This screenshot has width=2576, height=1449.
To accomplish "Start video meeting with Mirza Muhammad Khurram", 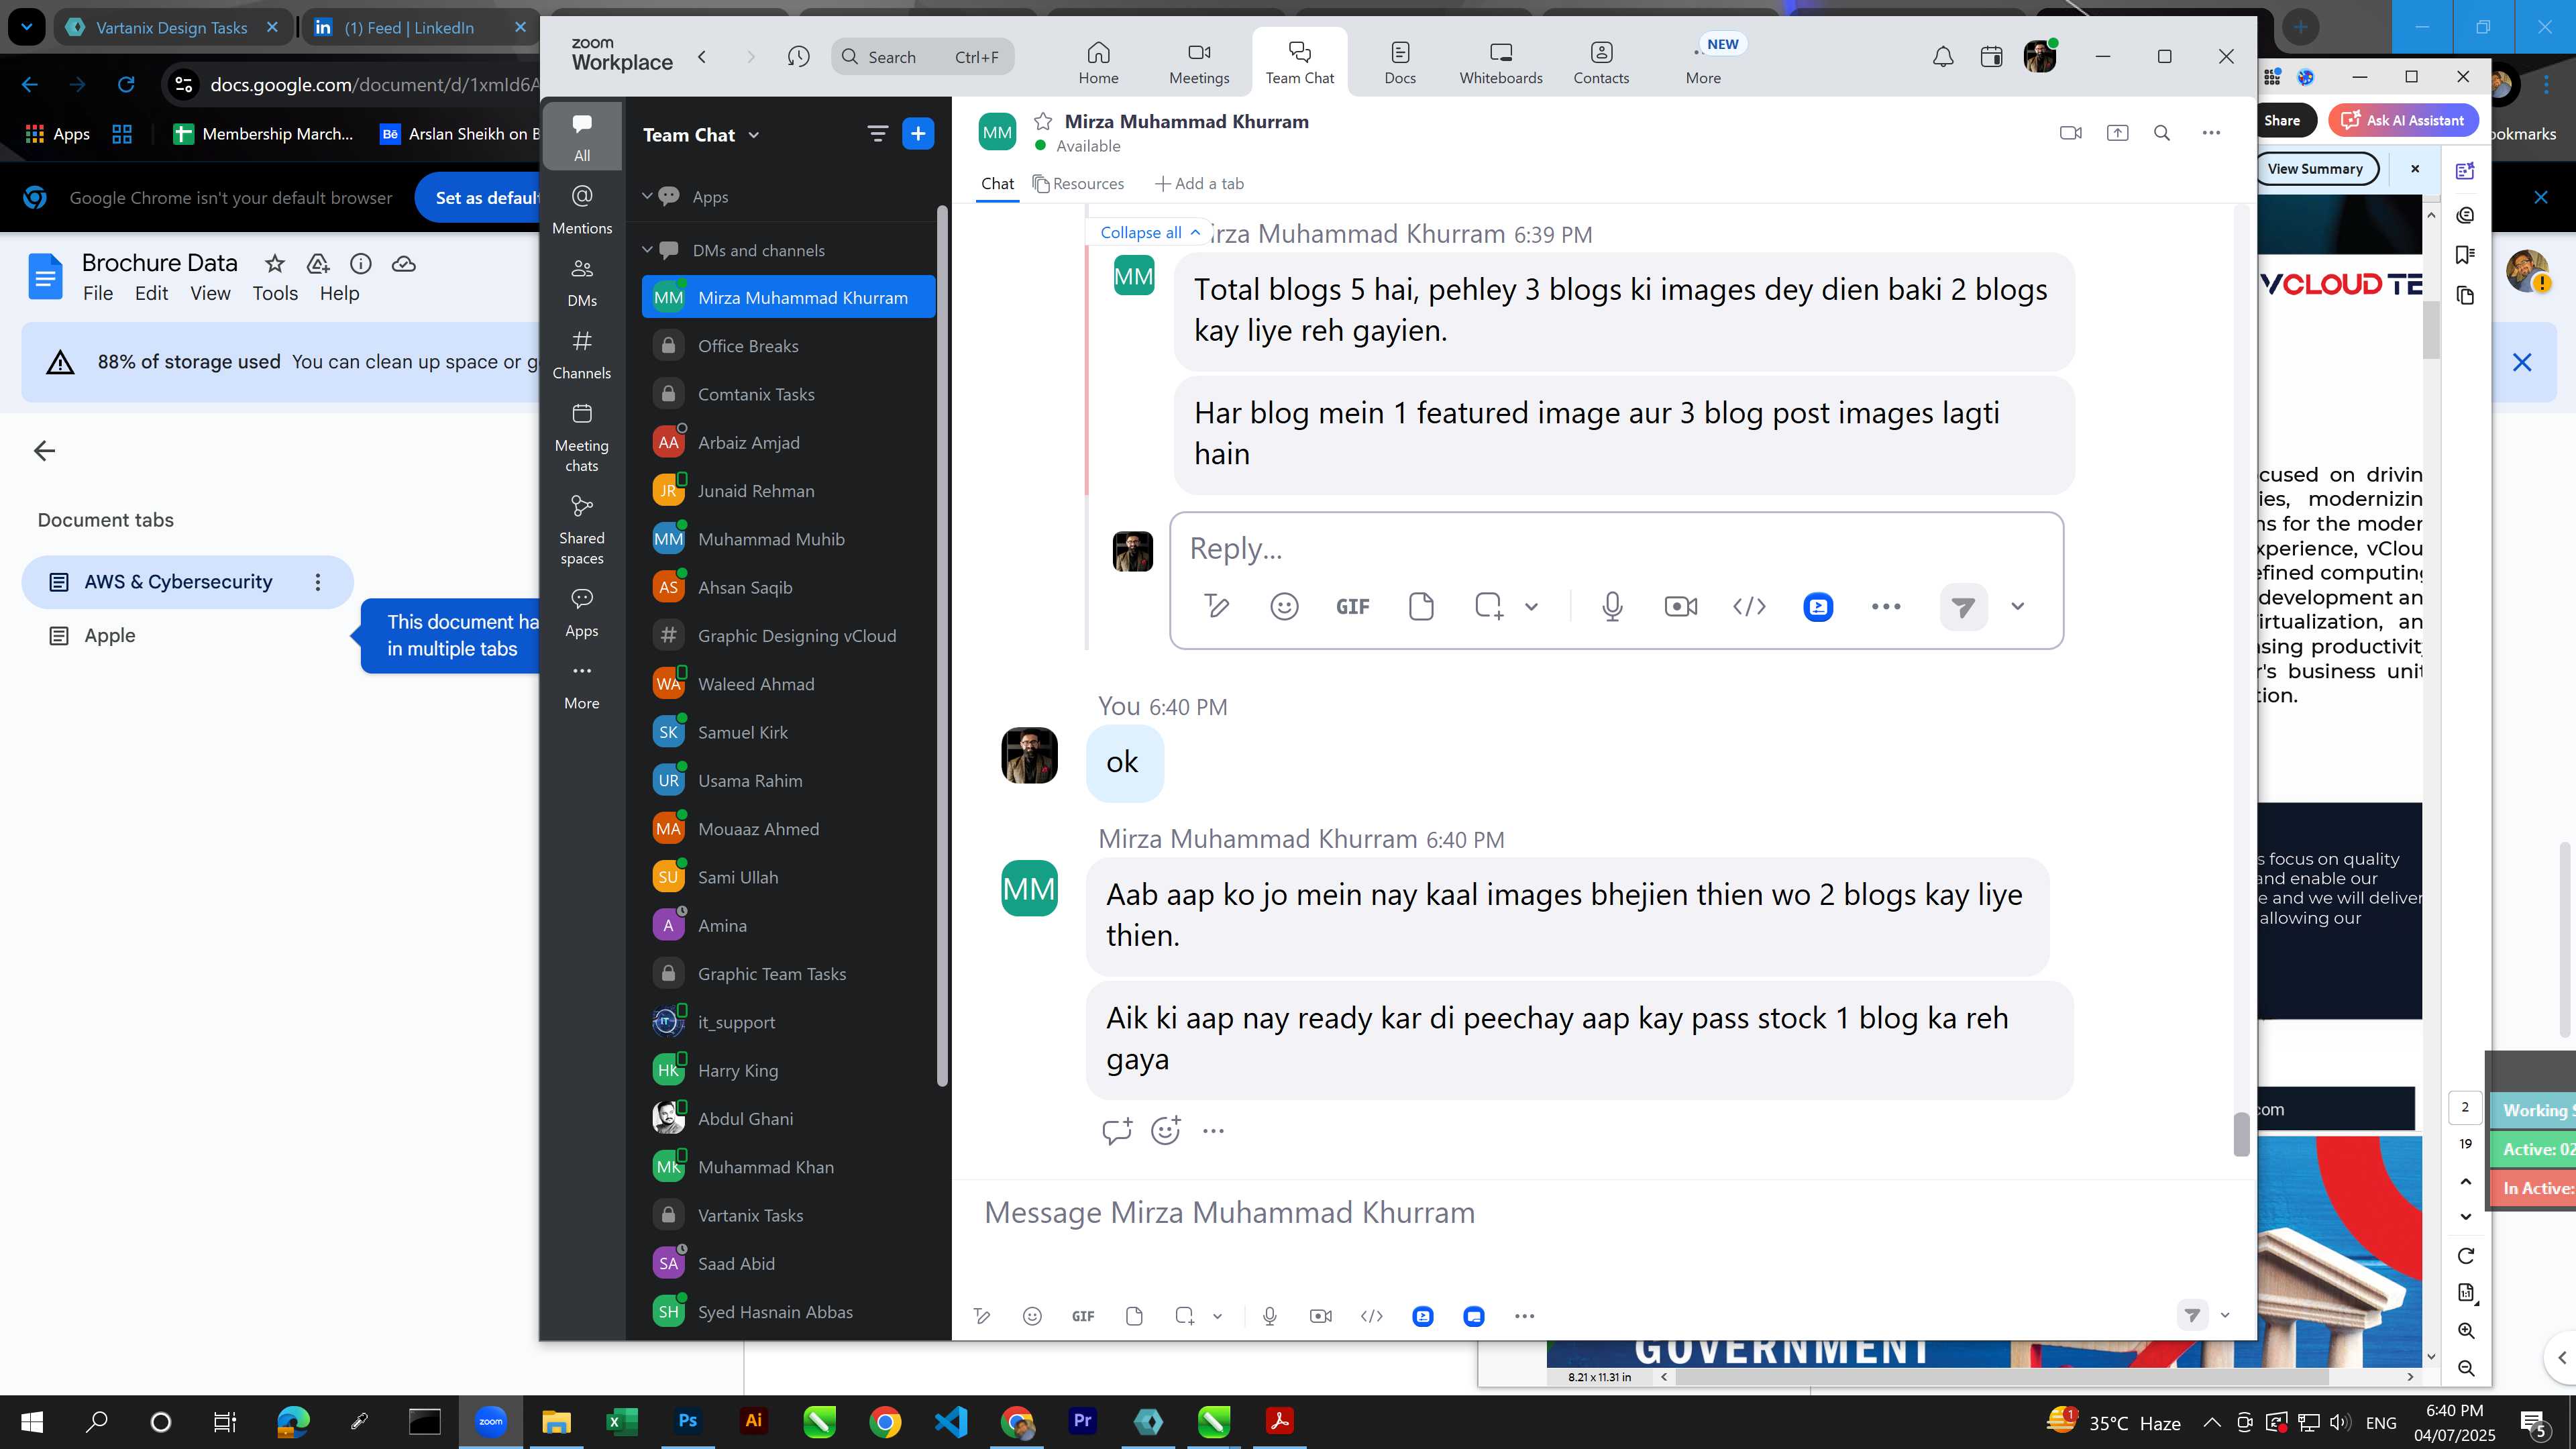I will (2071, 133).
